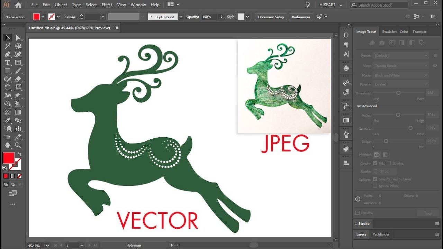The image size is (443, 249).
Task: Open the Object menu
Action: [61, 4]
